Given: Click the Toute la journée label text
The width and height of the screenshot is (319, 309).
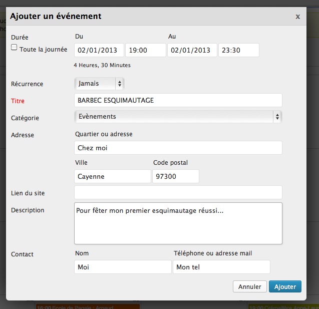Looking at the screenshot, I should click(x=43, y=50).
